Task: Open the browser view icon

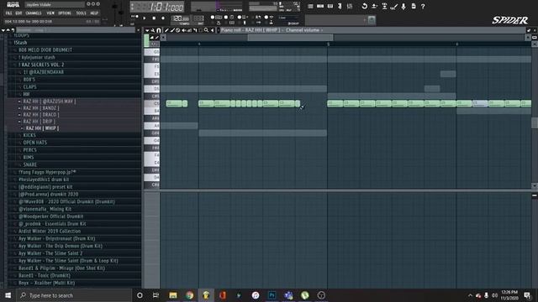Action: 340,6
